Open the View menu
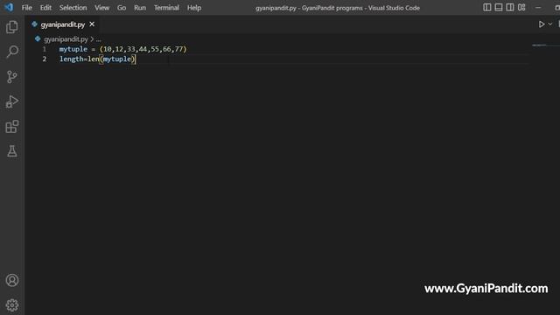The width and height of the screenshot is (560, 315). (101, 8)
